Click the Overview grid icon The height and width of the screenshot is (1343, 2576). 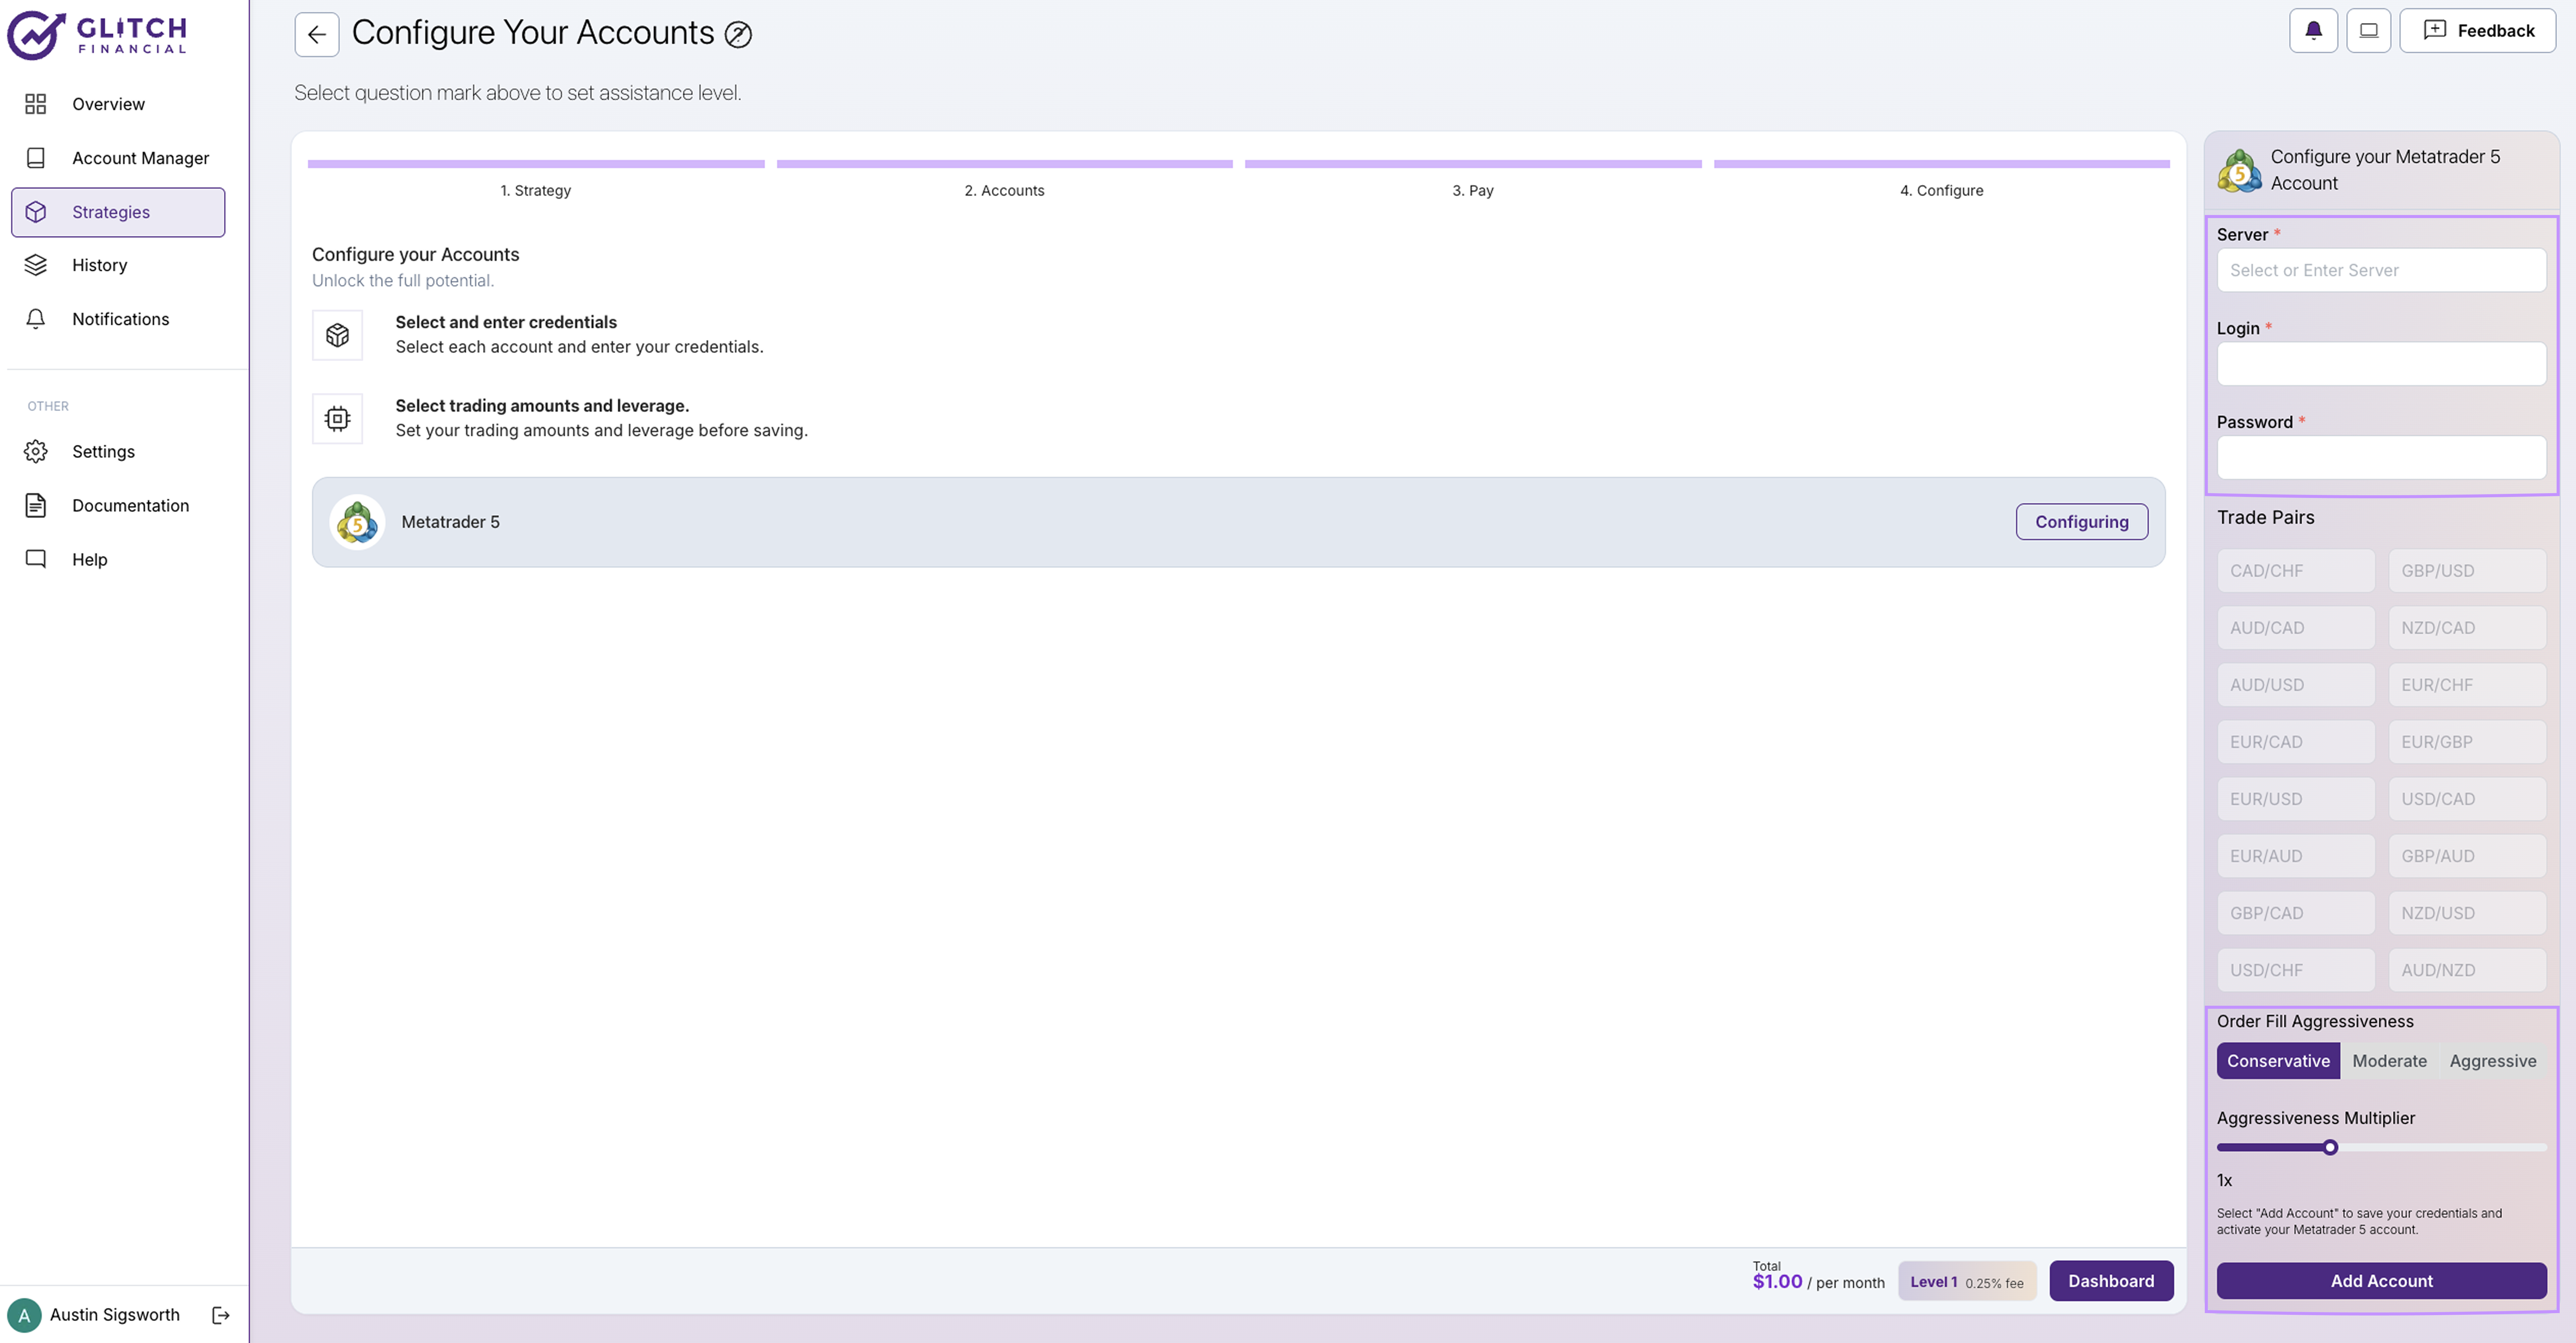tap(36, 104)
